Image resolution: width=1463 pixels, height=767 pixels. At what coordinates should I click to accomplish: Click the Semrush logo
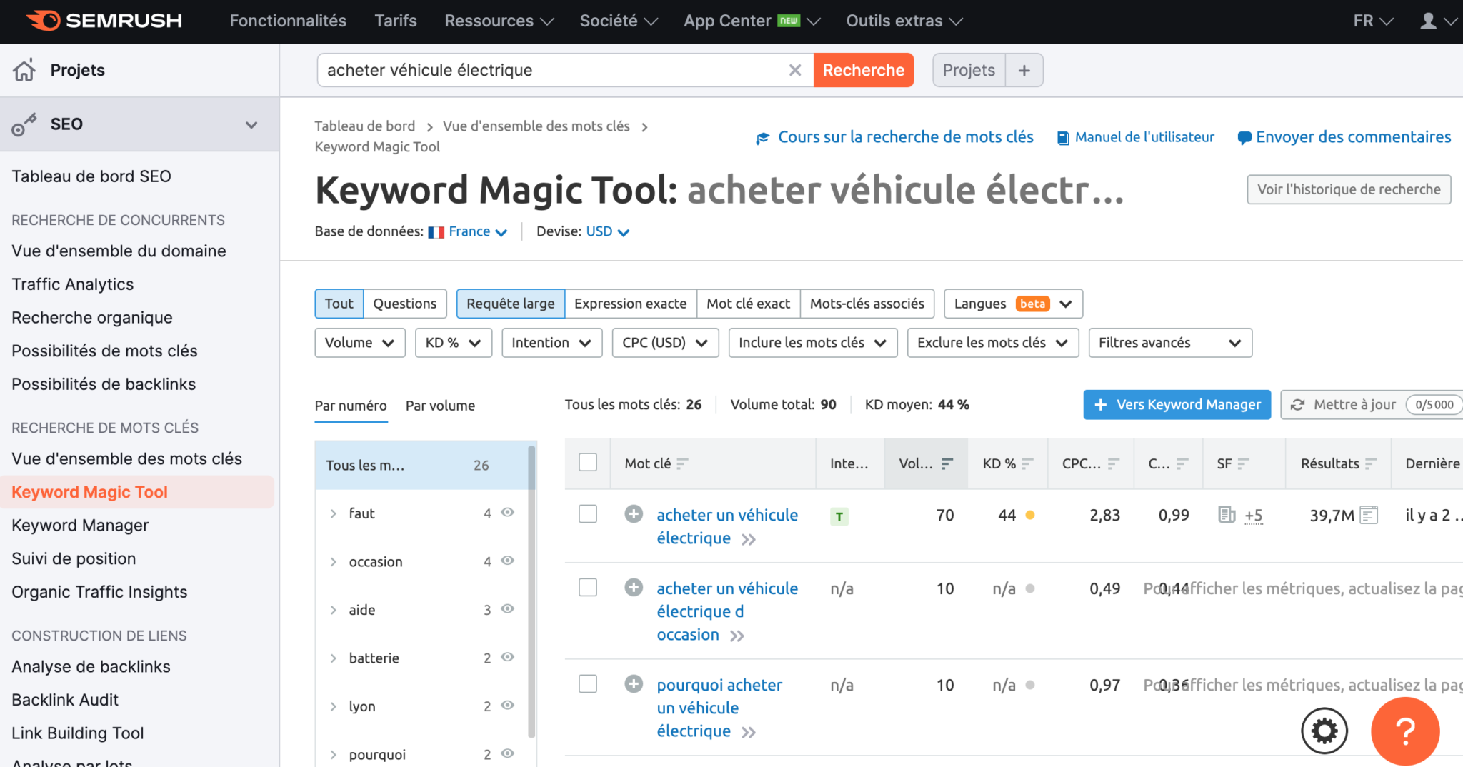click(x=104, y=21)
